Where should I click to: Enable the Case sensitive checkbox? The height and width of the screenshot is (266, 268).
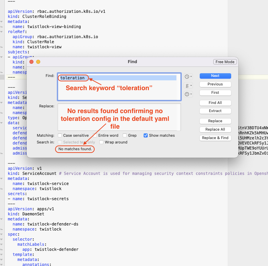click(60, 135)
